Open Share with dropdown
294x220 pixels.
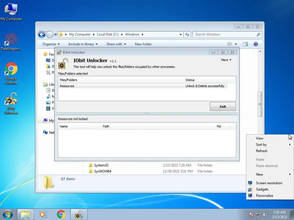116,44
